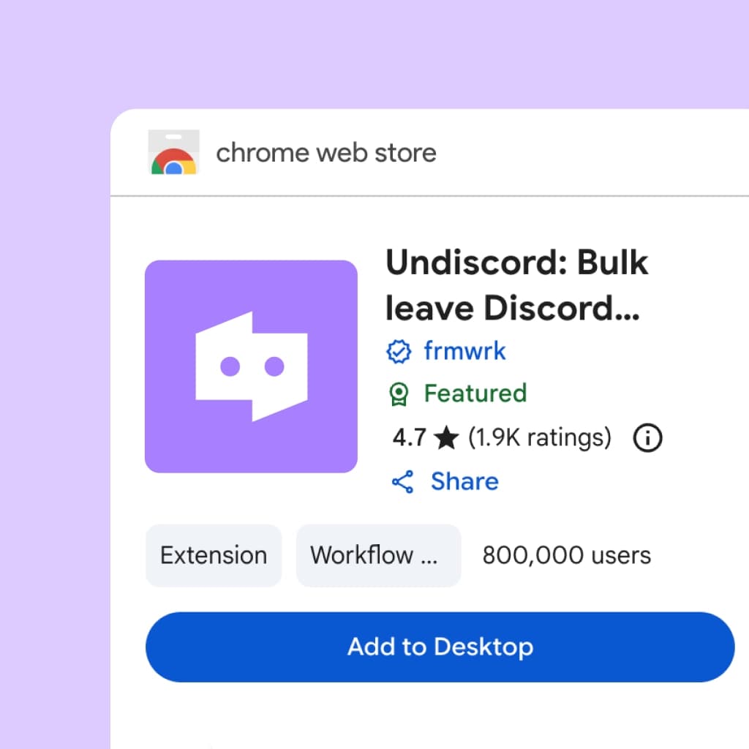
Task: Click the blue verified publisher badge
Action: click(x=399, y=351)
